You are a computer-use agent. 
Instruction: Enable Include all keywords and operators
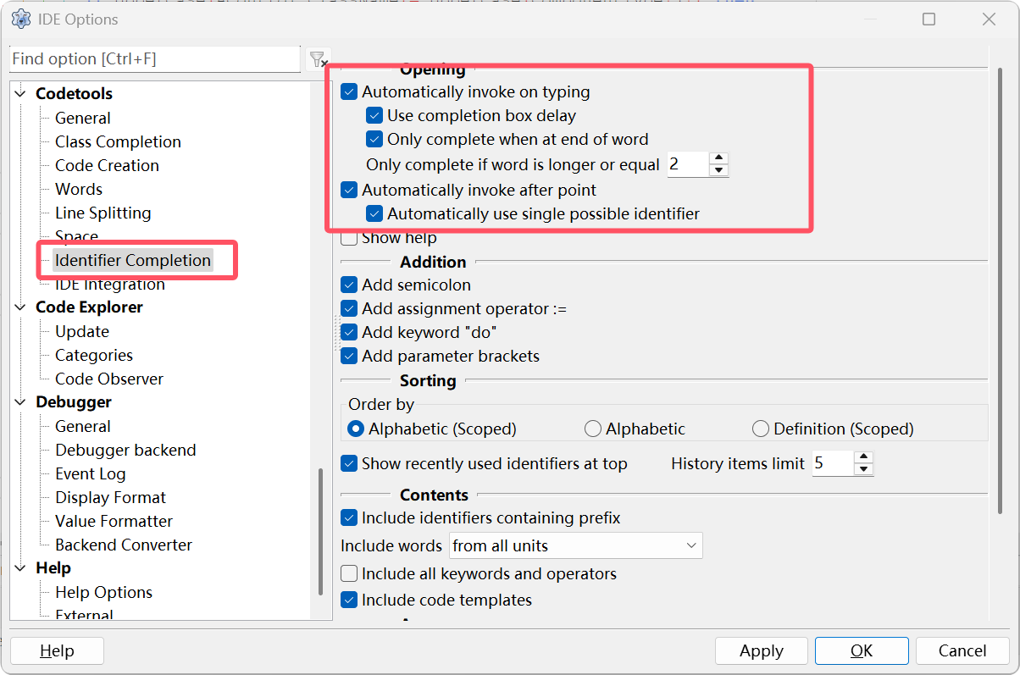(349, 574)
